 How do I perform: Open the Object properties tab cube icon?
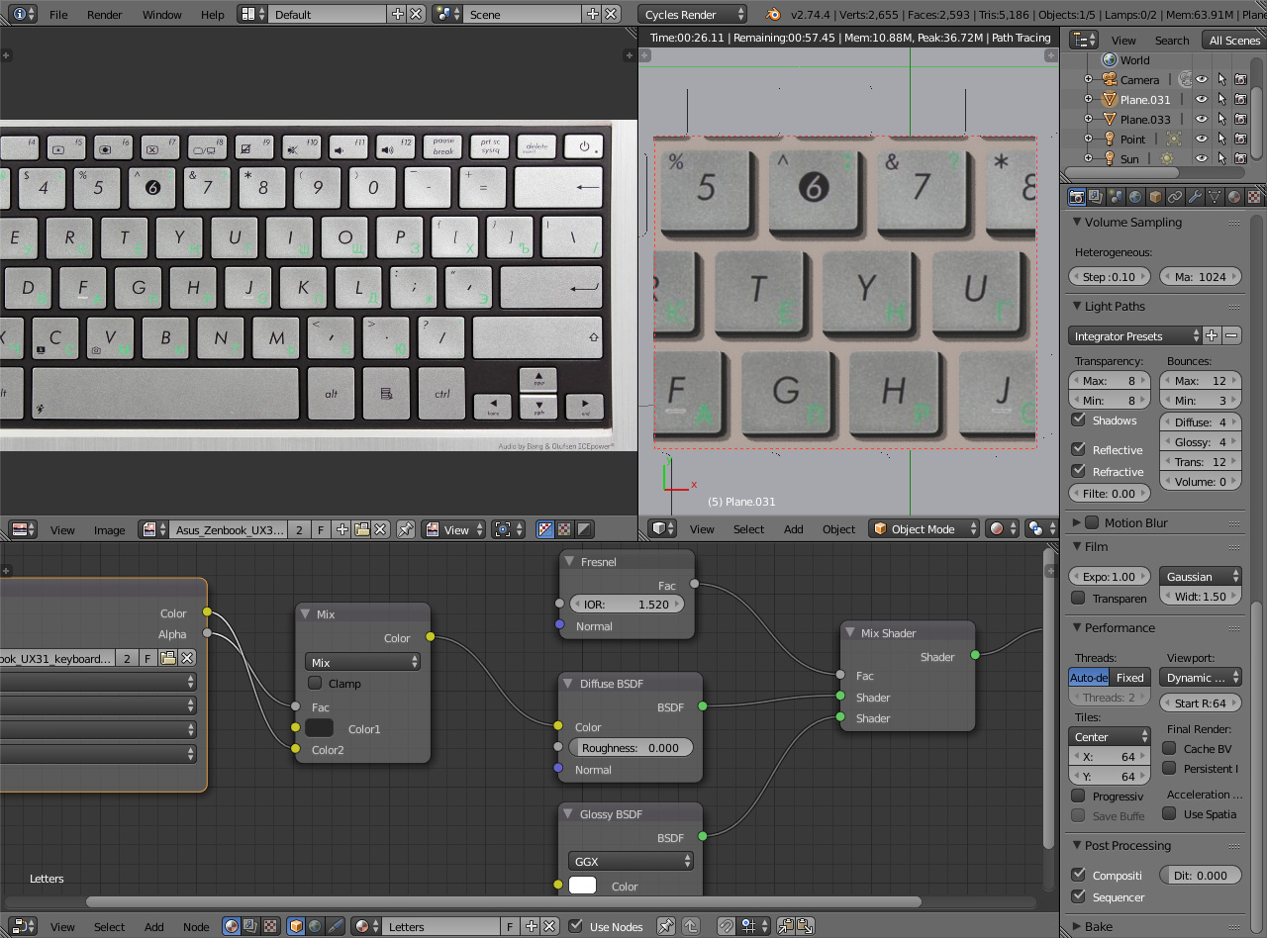(x=1155, y=197)
